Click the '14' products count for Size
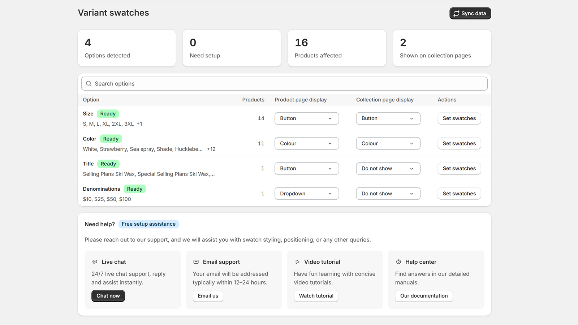Image resolution: width=578 pixels, height=325 pixels. click(x=261, y=118)
